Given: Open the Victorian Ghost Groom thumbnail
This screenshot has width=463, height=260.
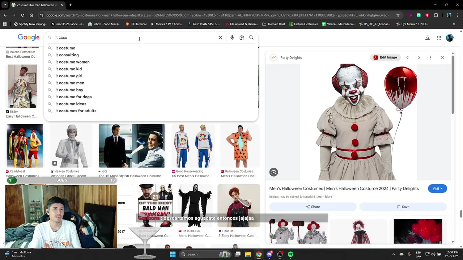Looking at the screenshot, I should click(71, 146).
